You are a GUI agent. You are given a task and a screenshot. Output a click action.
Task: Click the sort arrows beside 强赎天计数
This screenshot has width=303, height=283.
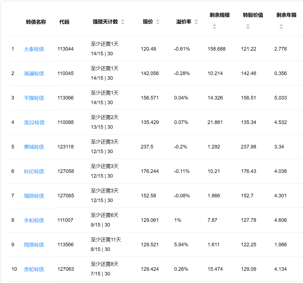(x=123, y=22)
